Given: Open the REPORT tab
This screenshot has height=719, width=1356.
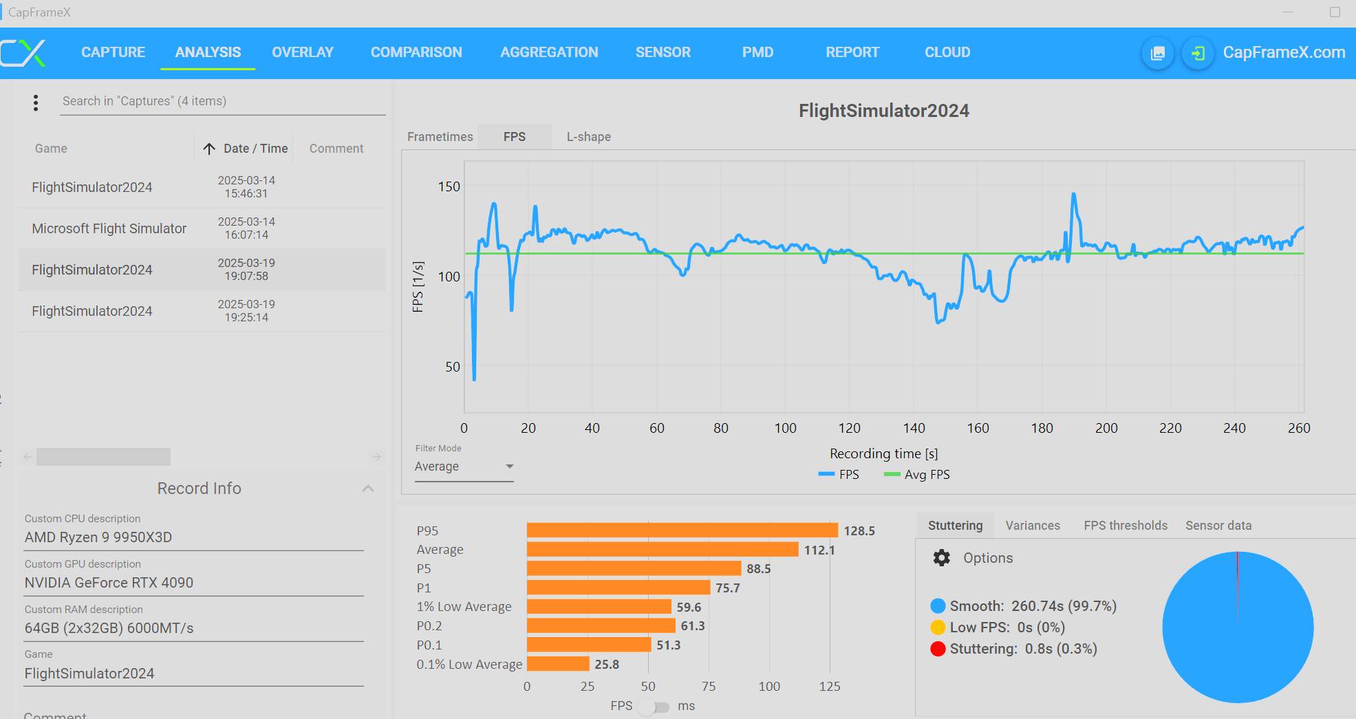Looking at the screenshot, I should (x=852, y=52).
